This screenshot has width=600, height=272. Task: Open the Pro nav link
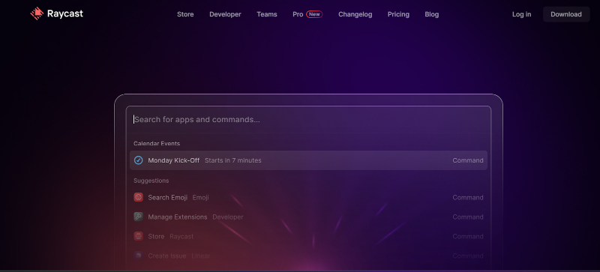point(298,14)
